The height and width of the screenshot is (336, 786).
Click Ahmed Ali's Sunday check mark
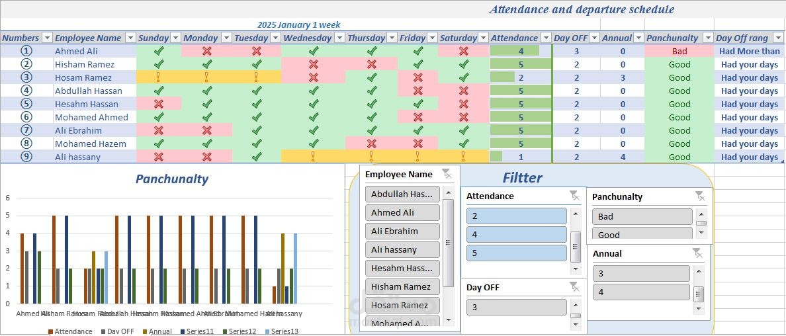tap(158, 51)
